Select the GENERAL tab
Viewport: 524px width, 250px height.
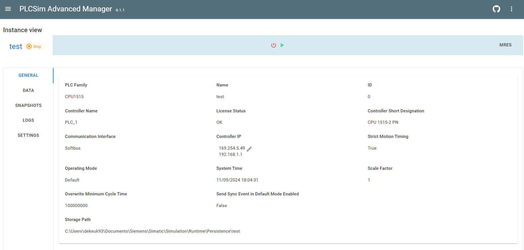pos(28,75)
